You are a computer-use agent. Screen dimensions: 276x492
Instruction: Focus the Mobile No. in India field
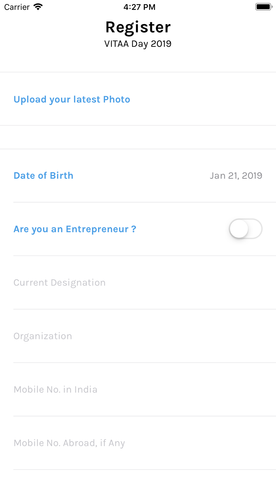coord(145,389)
